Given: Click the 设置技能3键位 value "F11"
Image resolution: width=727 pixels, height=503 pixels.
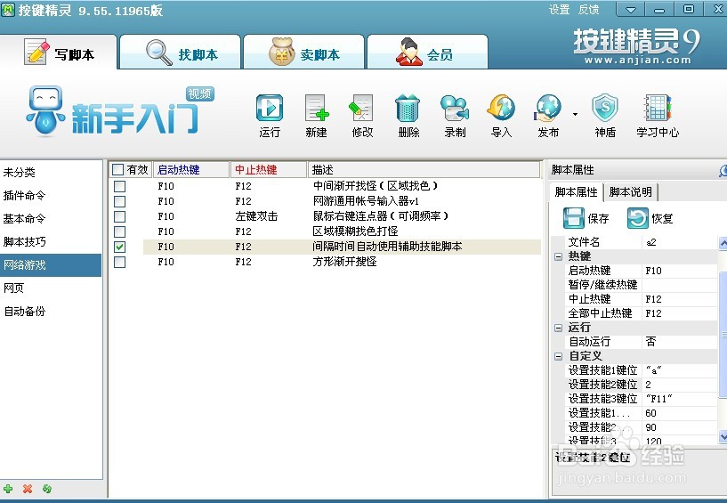Looking at the screenshot, I should tap(680, 399).
